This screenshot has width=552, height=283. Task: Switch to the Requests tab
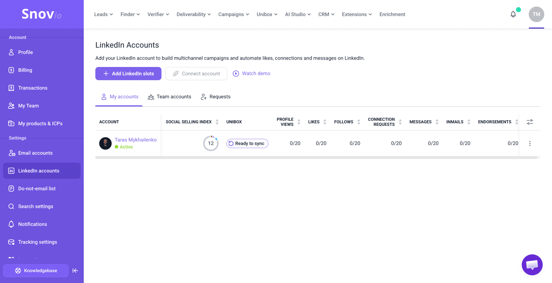click(216, 97)
